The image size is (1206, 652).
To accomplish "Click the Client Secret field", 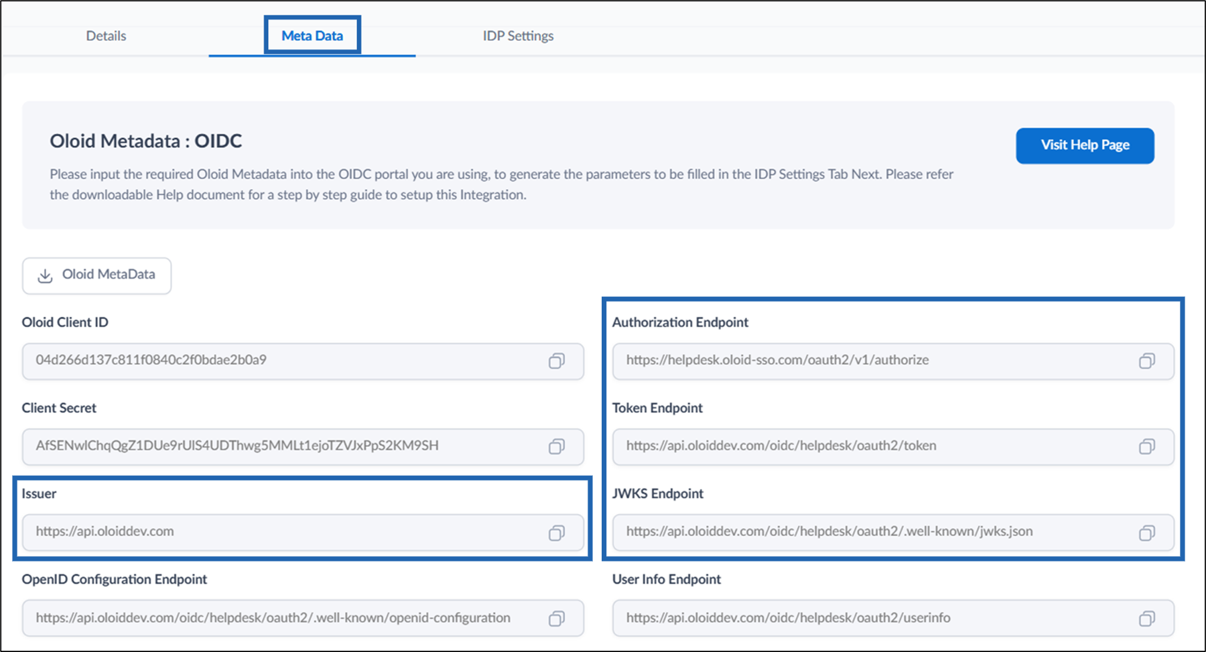I will coord(303,447).
